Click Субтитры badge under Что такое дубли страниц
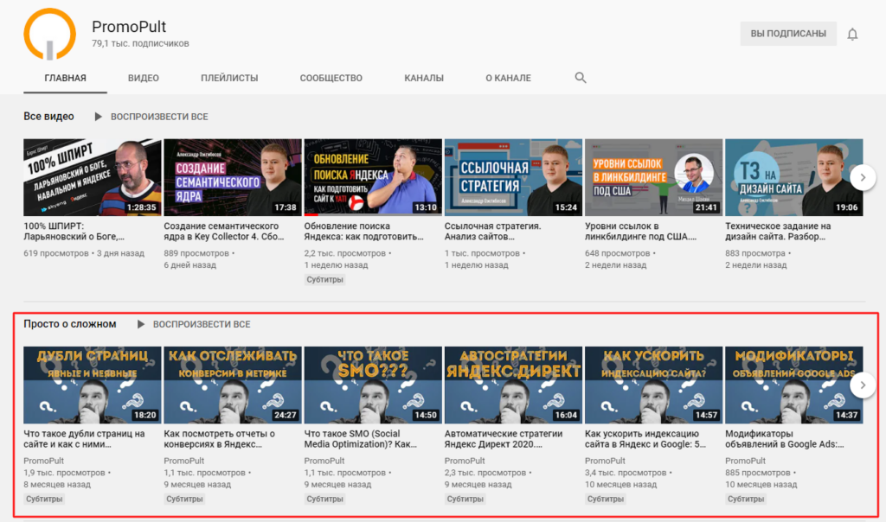This screenshot has width=886, height=522. click(44, 499)
